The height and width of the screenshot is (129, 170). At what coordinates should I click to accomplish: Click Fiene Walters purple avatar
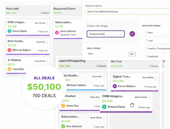[115, 86]
